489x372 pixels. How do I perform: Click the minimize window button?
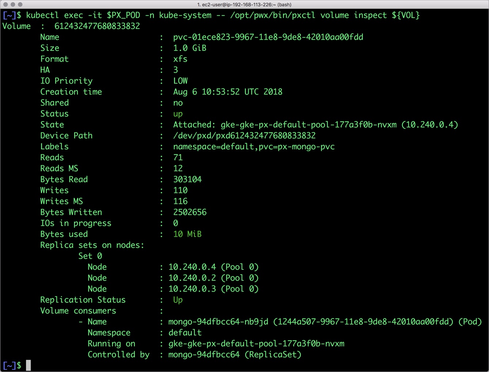pyautogui.click(x=13, y=4)
